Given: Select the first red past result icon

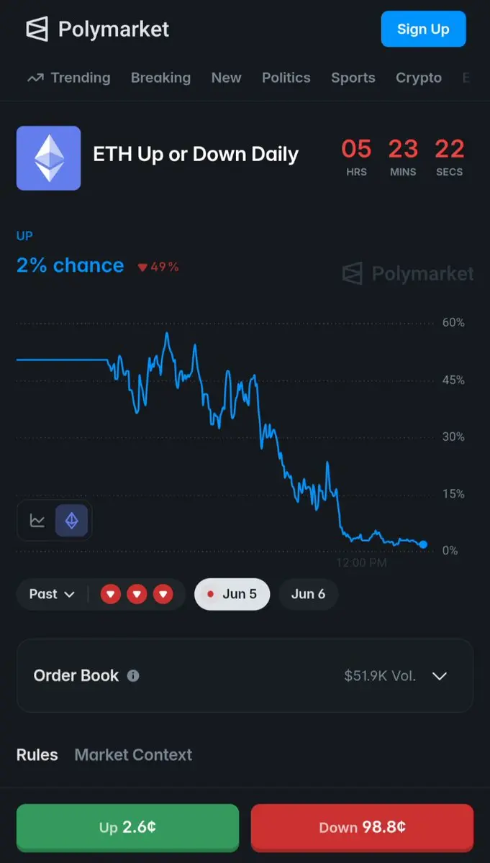Looking at the screenshot, I should [x=110, y=594].
